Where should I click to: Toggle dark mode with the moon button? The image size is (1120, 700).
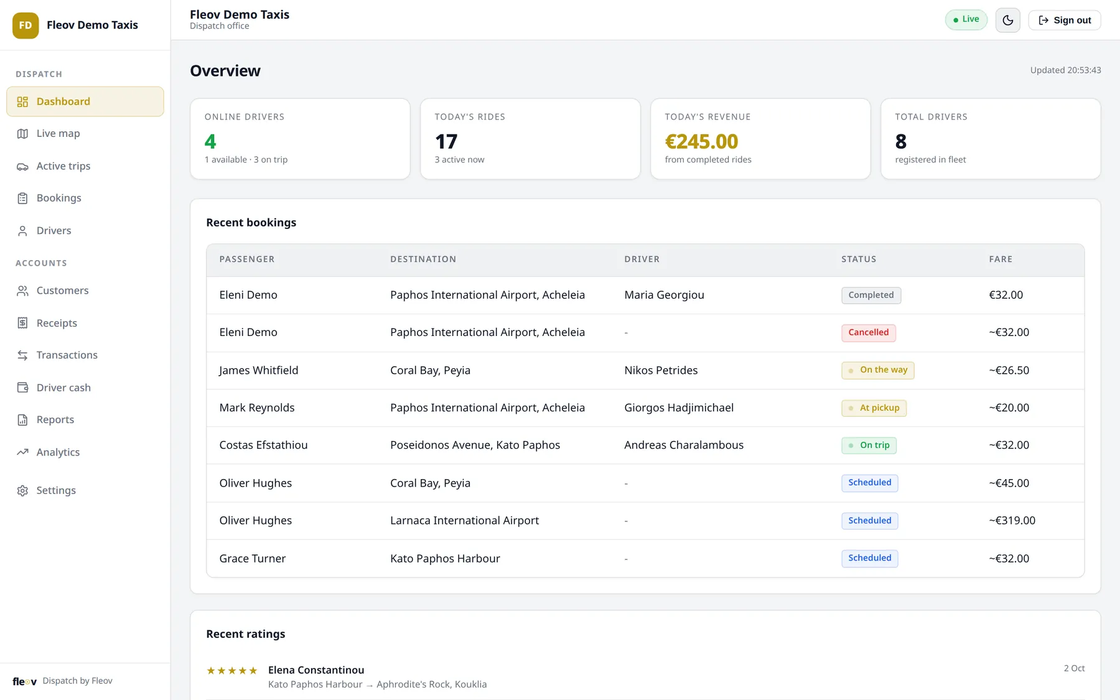point(1008,20)
